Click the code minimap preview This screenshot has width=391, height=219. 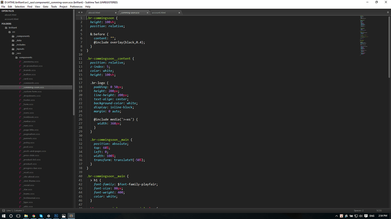click(364, 36)
